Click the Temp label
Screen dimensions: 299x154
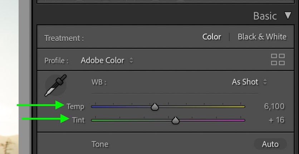(75, 106)
